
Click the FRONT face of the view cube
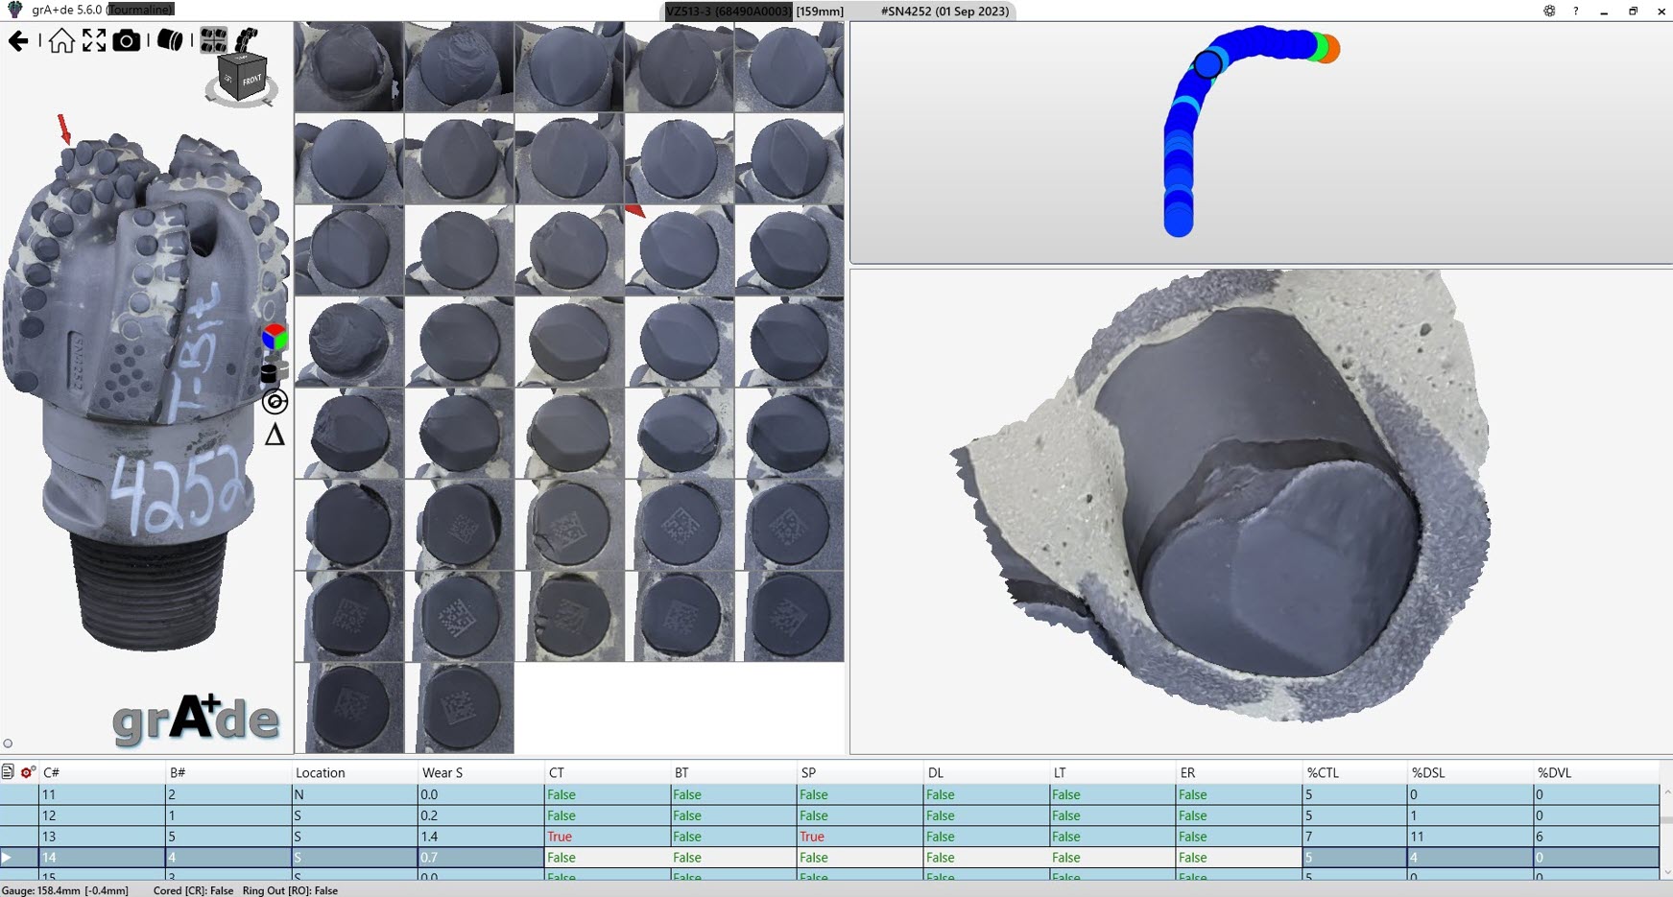click(x=251, y=81)
